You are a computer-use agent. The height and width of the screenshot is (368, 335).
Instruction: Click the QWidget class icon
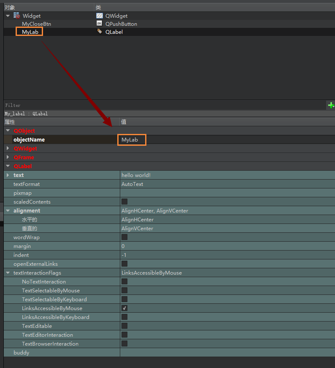click(100, 16)
